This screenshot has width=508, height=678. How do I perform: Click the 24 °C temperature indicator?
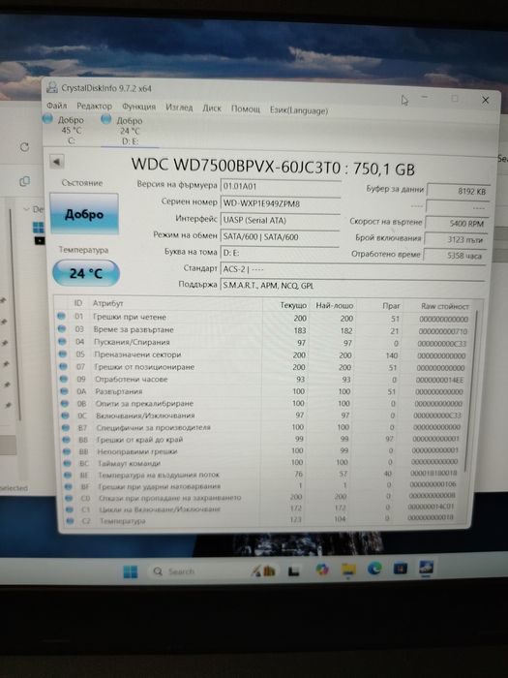(85, 273)
